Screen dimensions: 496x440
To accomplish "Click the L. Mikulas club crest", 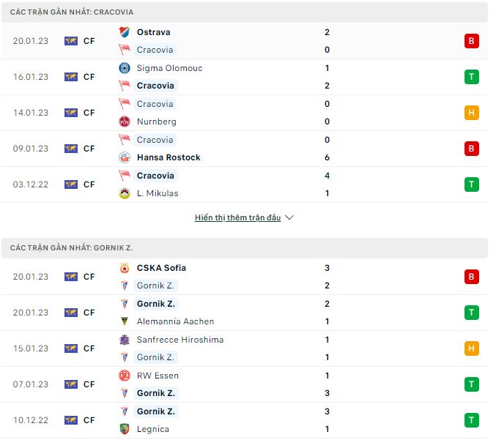I will [125, 193].
